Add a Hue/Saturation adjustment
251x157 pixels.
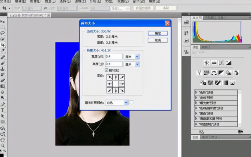207,73
